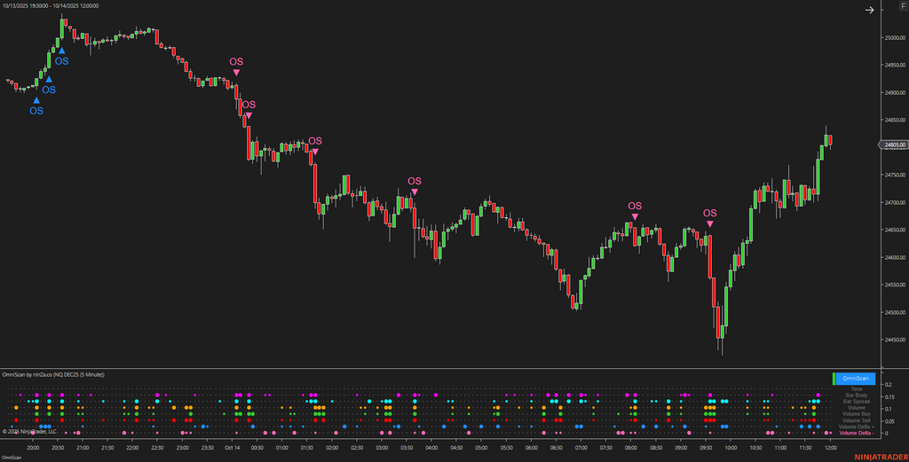
Task: Click the '© 2025 NinjaTrader, LLC' copyright text
Action: (x=29, y=432)
